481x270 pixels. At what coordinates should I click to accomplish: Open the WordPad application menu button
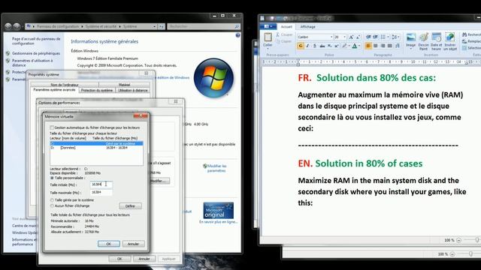point(268,27)
